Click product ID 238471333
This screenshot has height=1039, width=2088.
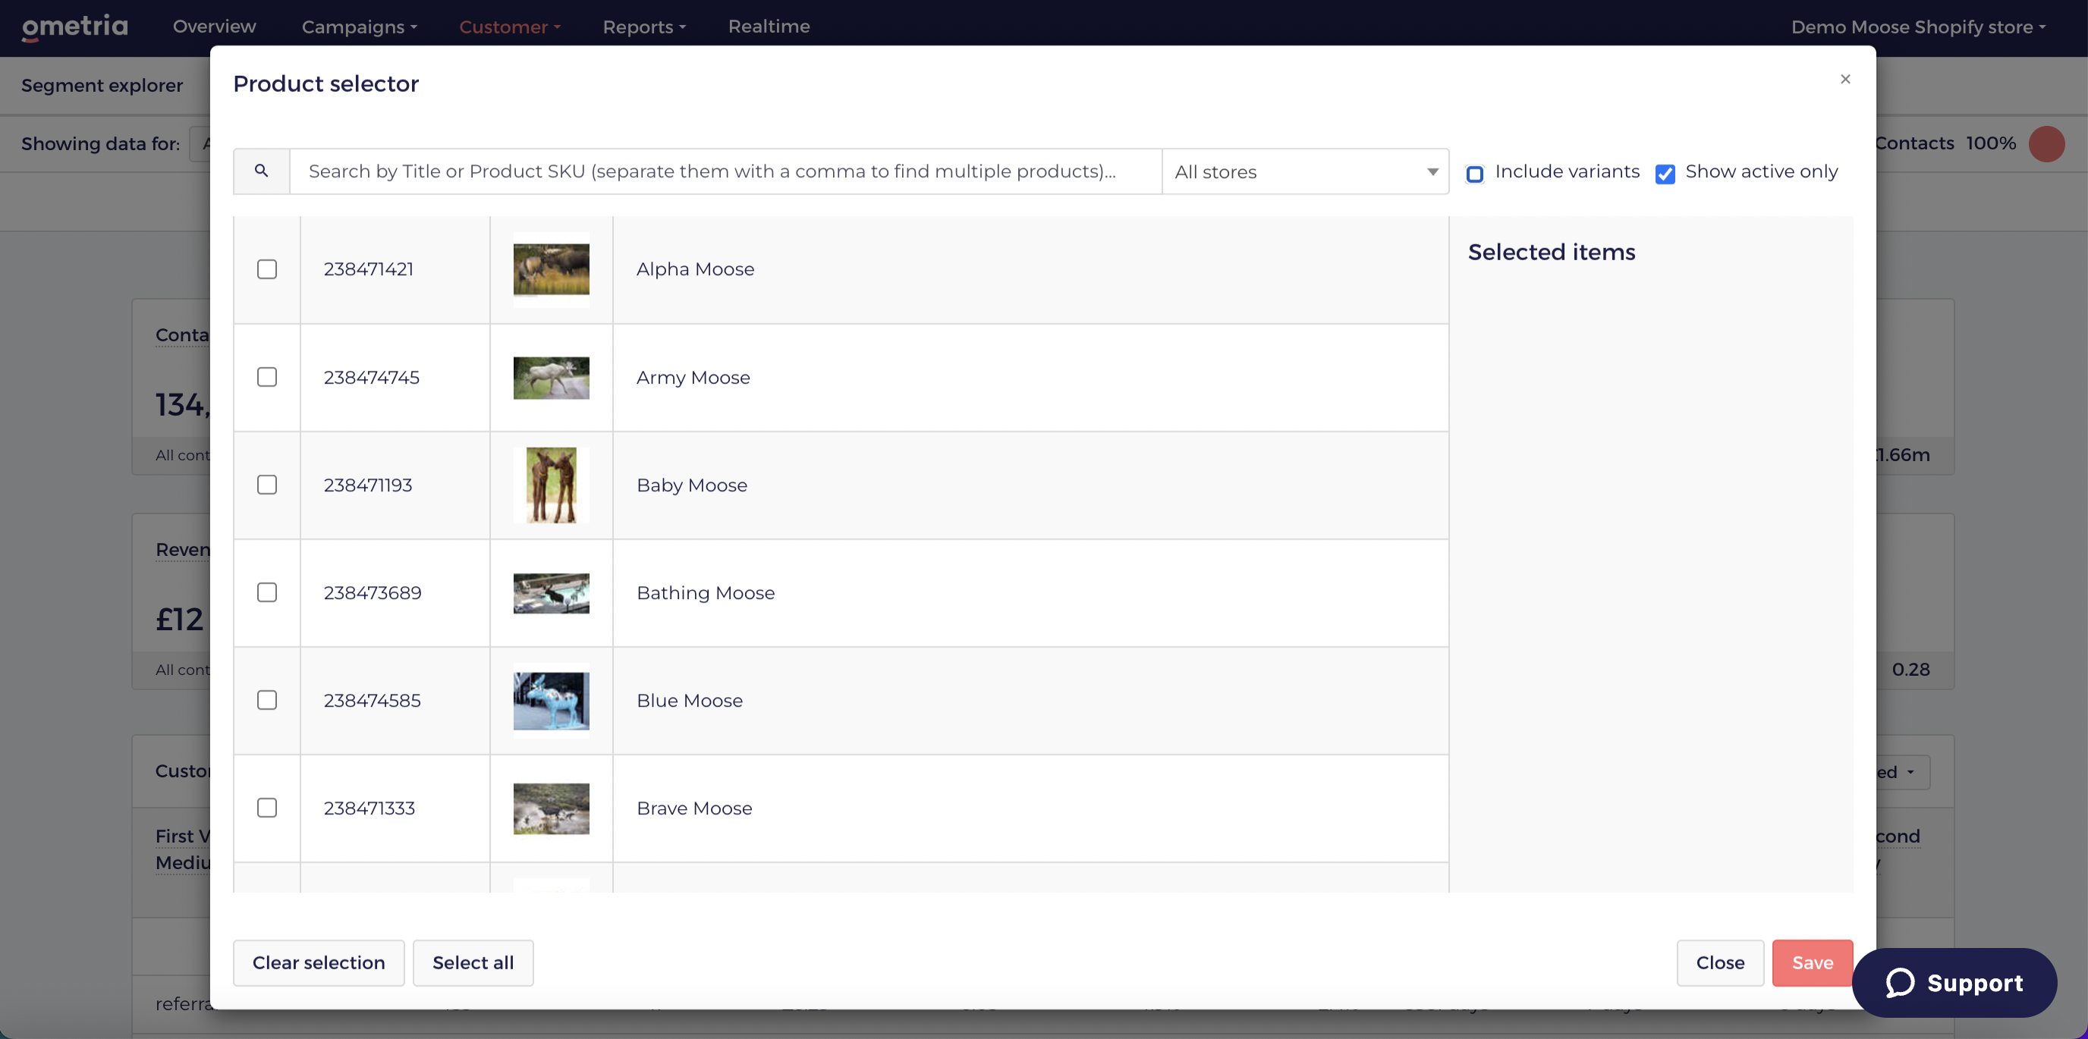369,809
